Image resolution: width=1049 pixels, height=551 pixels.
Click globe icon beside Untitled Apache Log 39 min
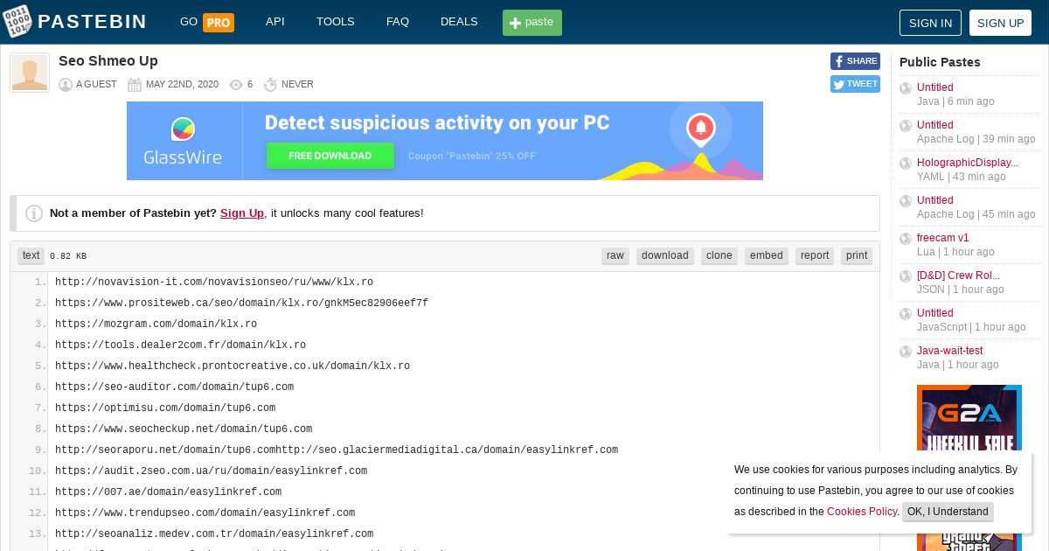[x=906, y=126]
